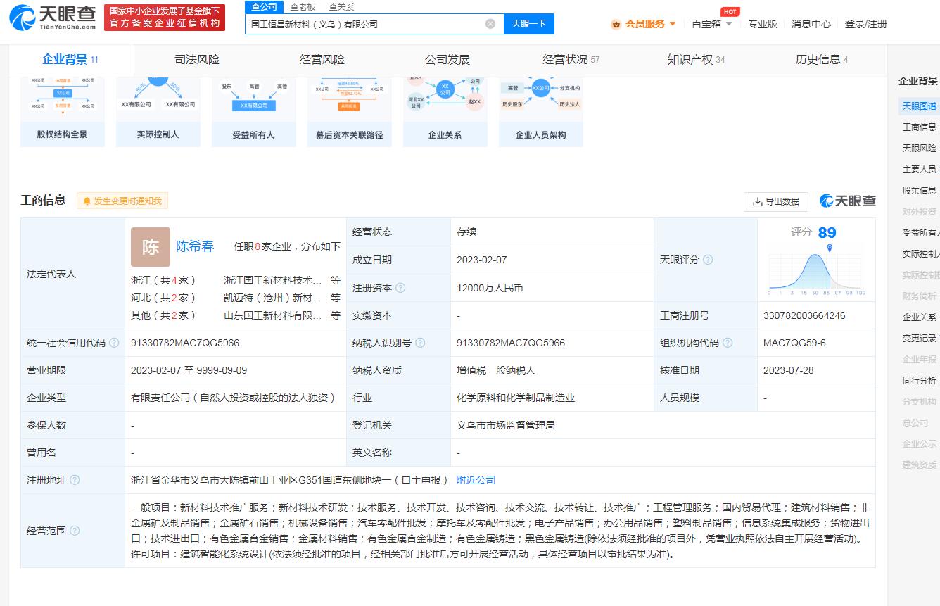940x606 pixels.
Task: Expand the 会员服务 dropdown
Action: (672, 24)
